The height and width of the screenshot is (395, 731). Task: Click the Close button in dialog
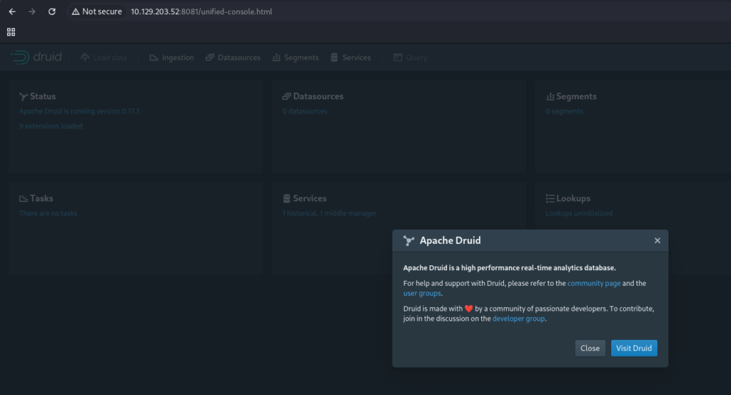590,348
